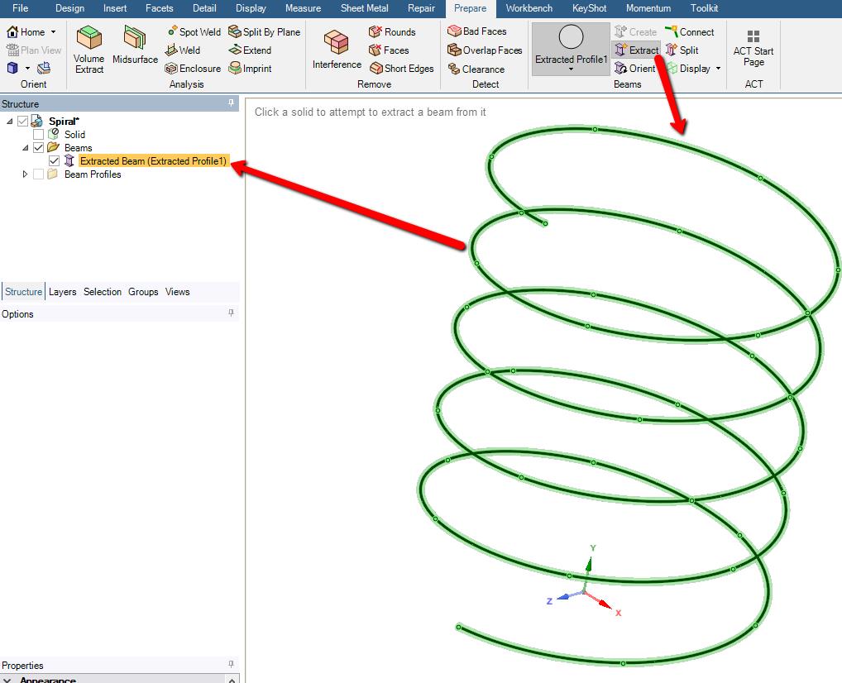Viewport: 842px width, 683px height.
Task: Select the Rounds removal tool
Action: [x=392, y=31]
